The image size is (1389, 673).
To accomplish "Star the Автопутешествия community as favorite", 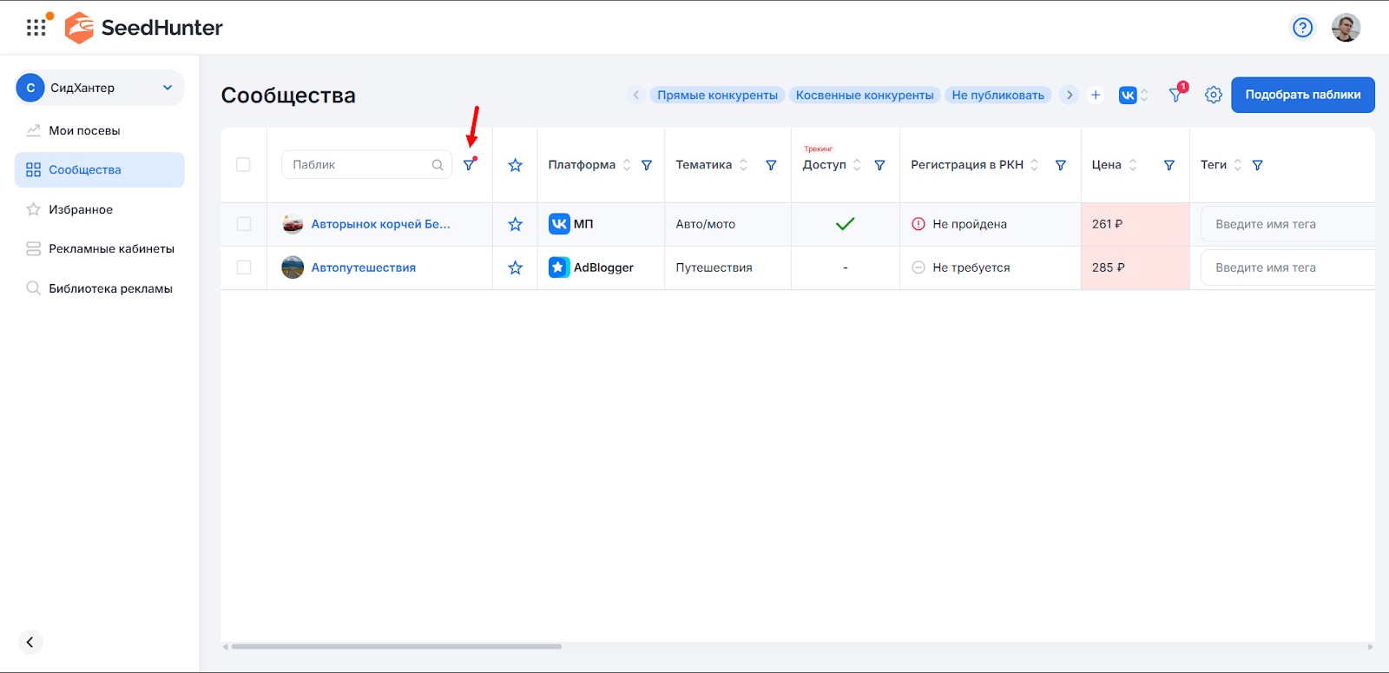I will [515, 267].
